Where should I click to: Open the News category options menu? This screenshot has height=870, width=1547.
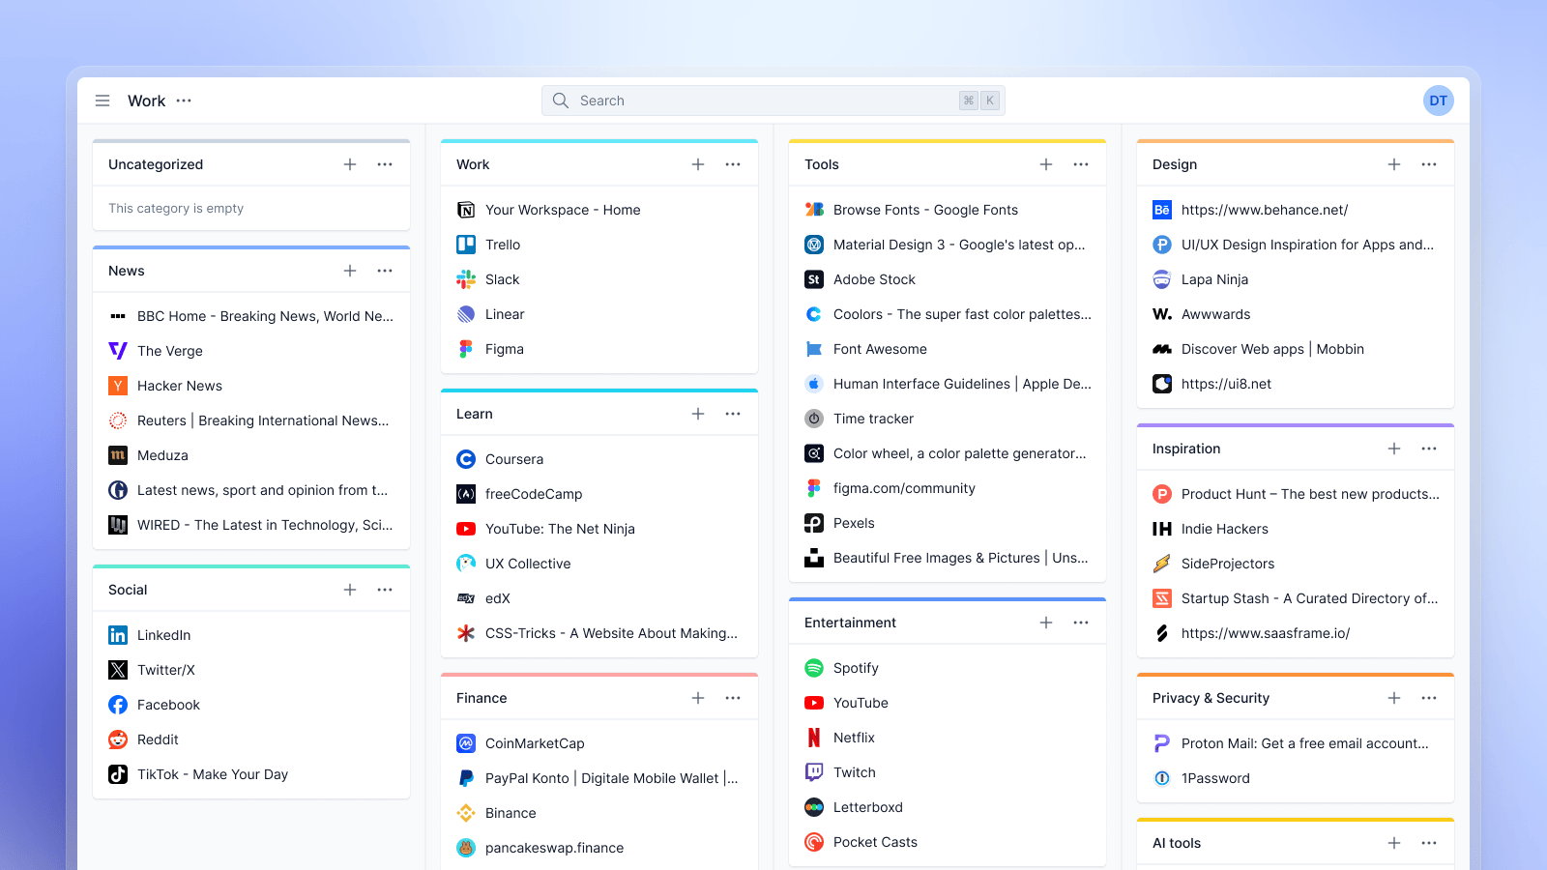click(385, 271)
